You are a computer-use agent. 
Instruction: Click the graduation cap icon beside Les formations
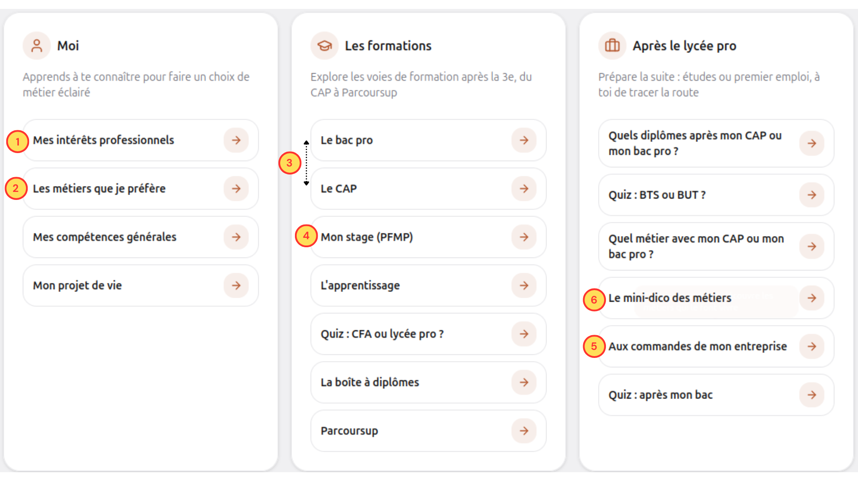coord(324,46)
